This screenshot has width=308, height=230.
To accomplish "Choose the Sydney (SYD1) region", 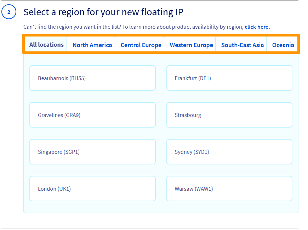I will click(229, 152).
